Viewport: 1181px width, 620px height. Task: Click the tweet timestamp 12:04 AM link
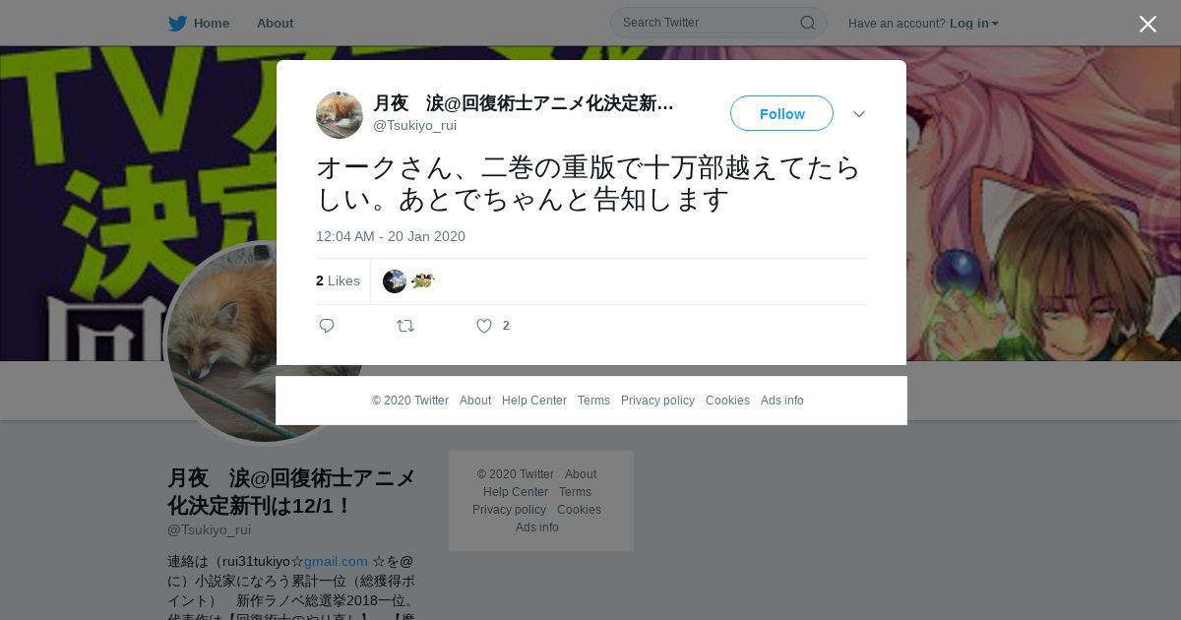[x=391, y=236]
